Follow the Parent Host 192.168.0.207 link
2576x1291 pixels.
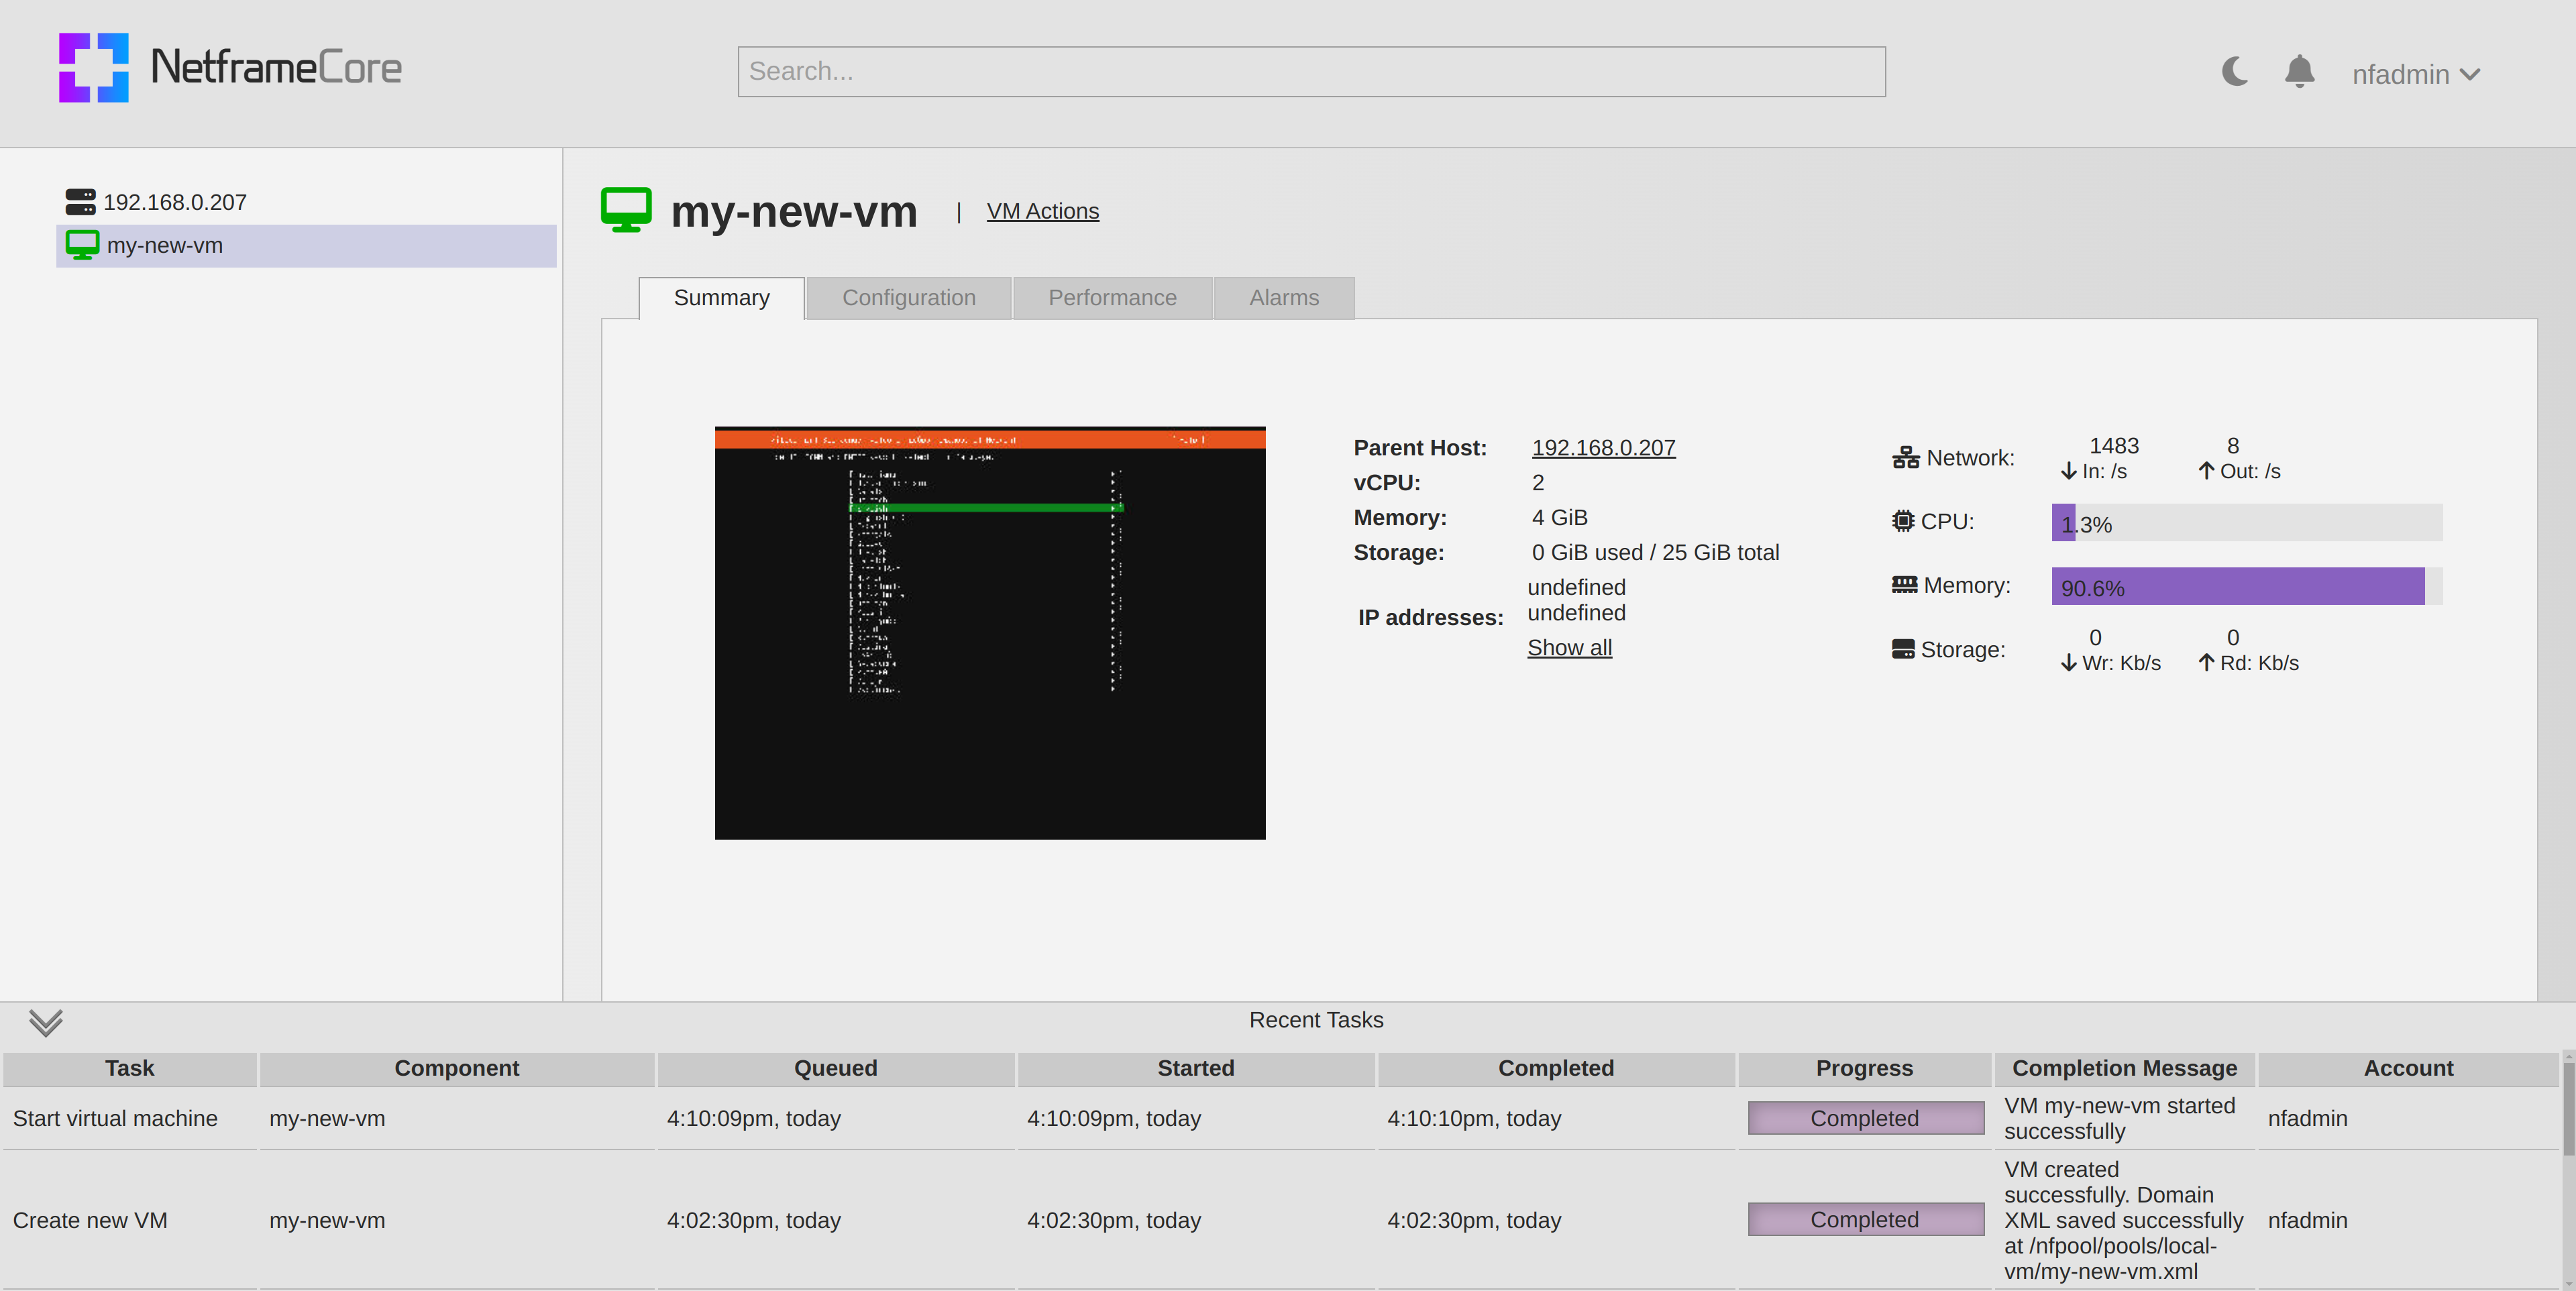(1603, 448)
